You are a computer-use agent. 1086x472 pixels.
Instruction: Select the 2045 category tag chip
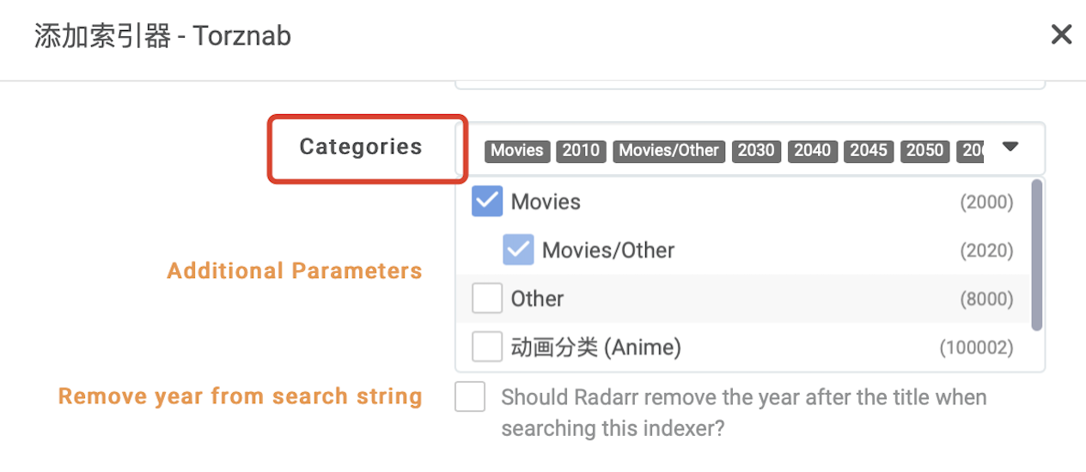pos(869,151)
